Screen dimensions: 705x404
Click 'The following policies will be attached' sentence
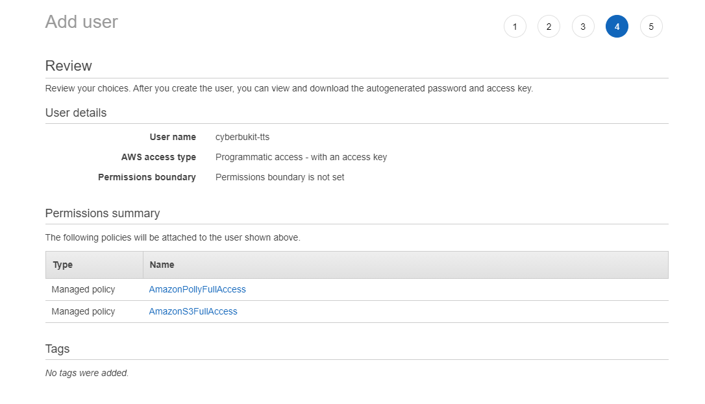point(173,237)
